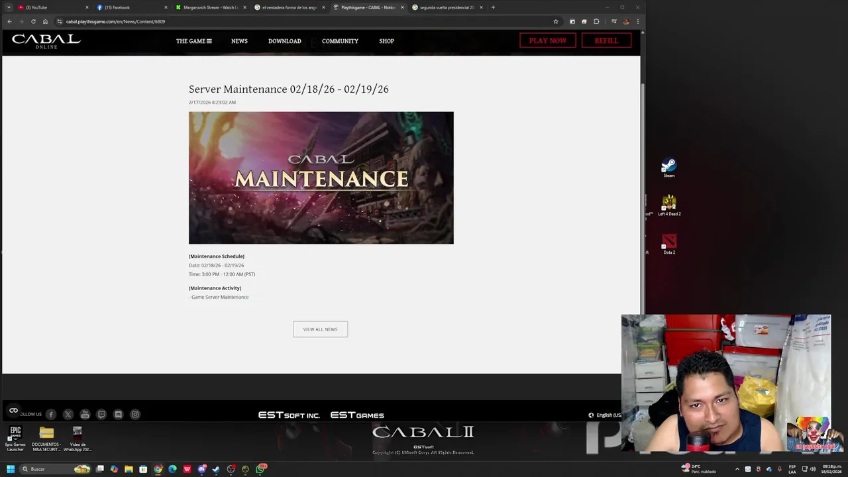Open the Chrome profile avatar
848x477 pixels.
click(625, 21)
